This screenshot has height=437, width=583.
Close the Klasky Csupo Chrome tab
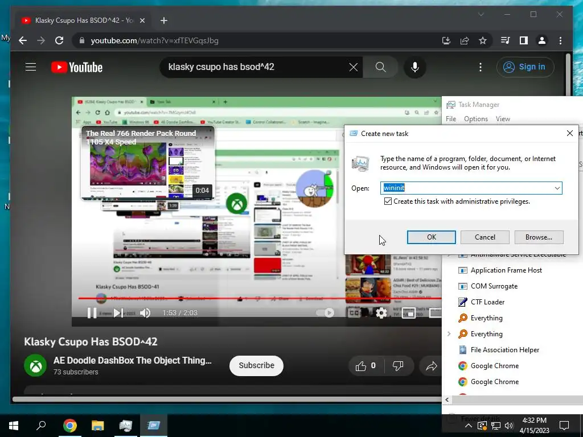click(x=142, y=20)
